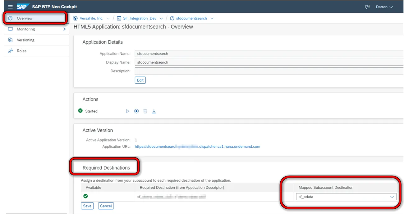The width and height of the screenshot is (404, 214).
Task: Expand the SF_Integration_Dev breadcrumb chevron
Action: pyautogui.click(x=161, y=19)
